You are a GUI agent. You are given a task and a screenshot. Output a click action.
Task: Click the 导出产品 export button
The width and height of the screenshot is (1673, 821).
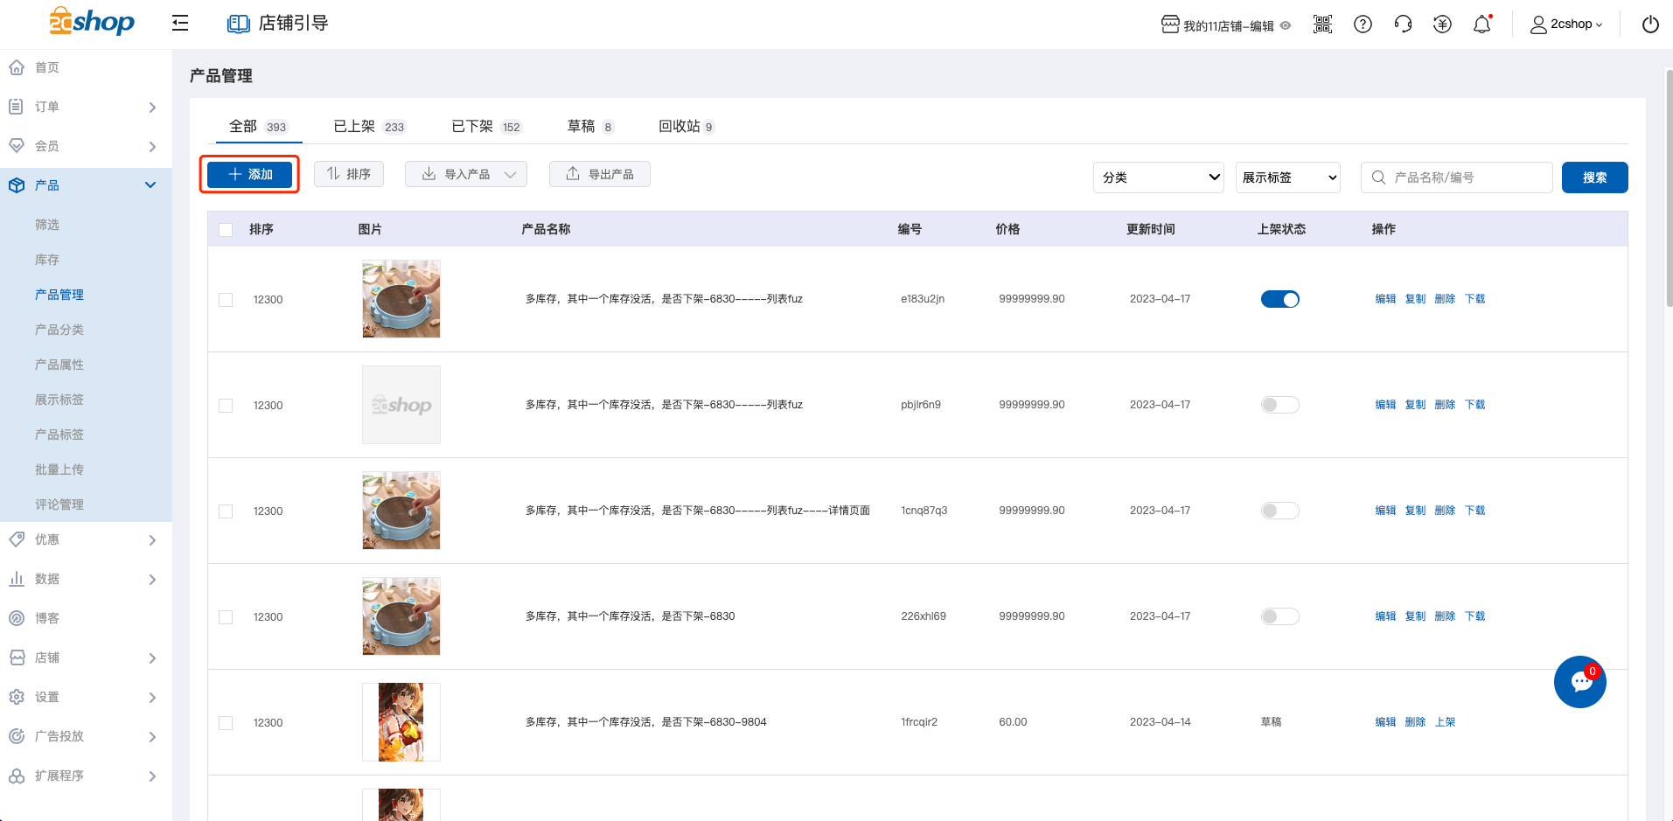[x=600, y=174]
